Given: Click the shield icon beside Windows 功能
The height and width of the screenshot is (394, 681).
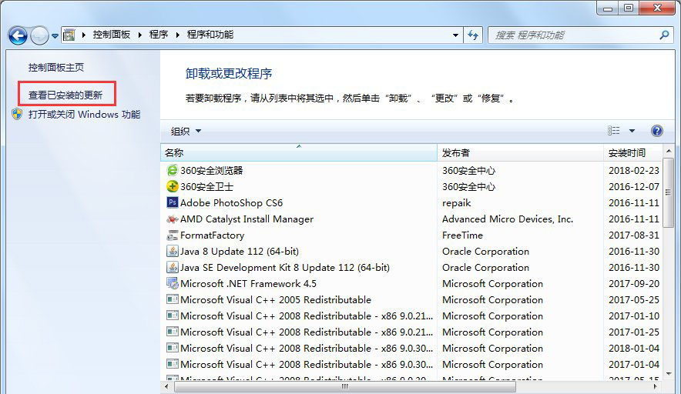Looking at the screenshot, I should coord(17,114).
